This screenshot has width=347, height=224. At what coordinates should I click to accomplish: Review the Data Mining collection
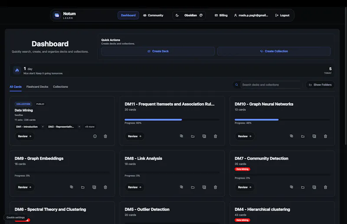click(25, 136)
